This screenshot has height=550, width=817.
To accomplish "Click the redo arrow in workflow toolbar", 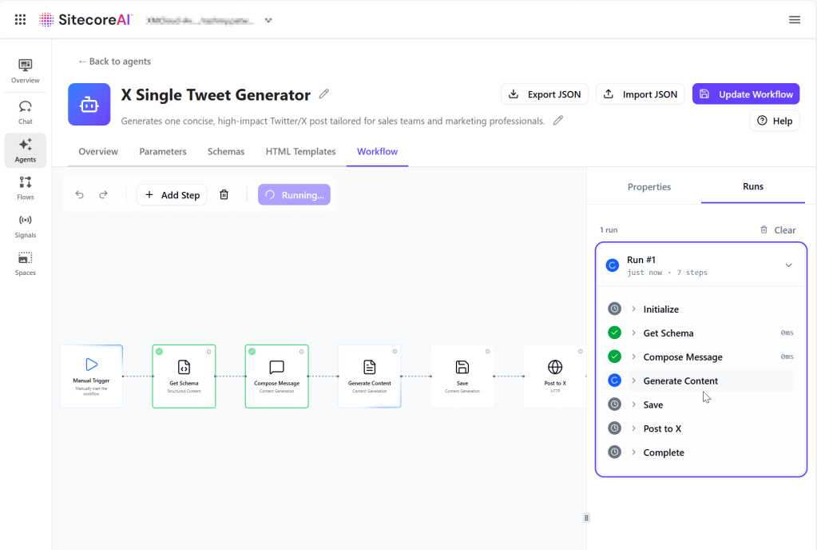I will (103, 195).
